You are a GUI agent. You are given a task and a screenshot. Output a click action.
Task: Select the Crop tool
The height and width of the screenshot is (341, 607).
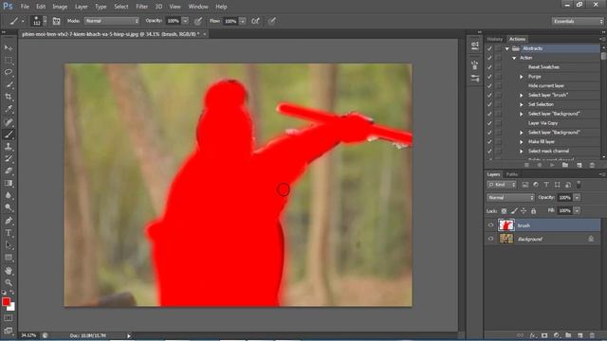(x=9, y=97)
